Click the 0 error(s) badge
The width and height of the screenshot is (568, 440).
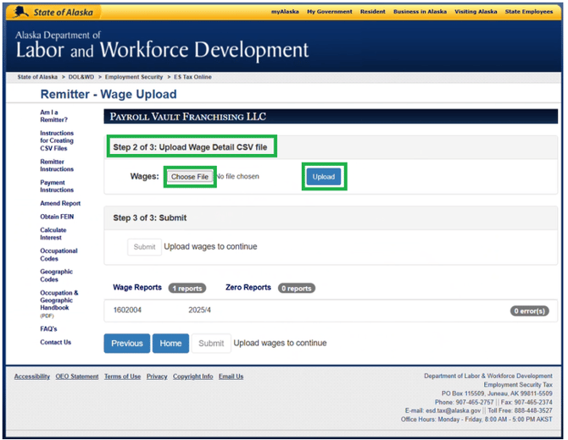tap(530, 311)
